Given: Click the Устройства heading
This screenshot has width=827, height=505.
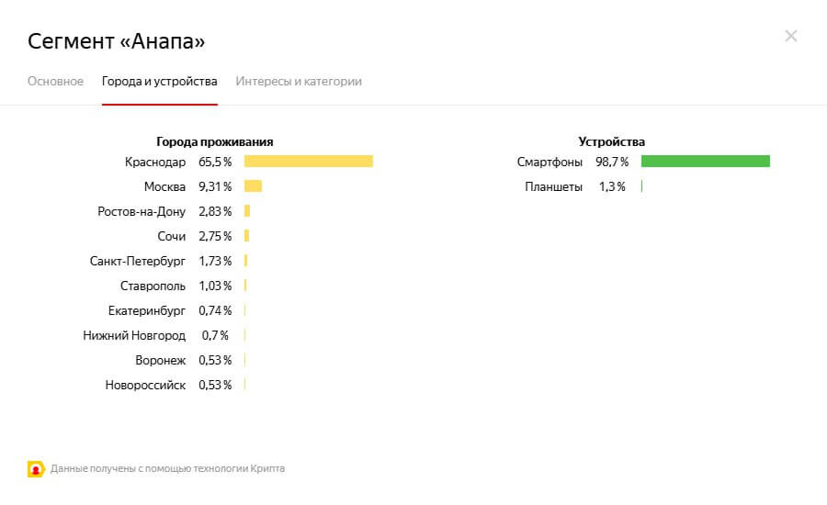Looking at the screenshot, I should coord(611,141).
